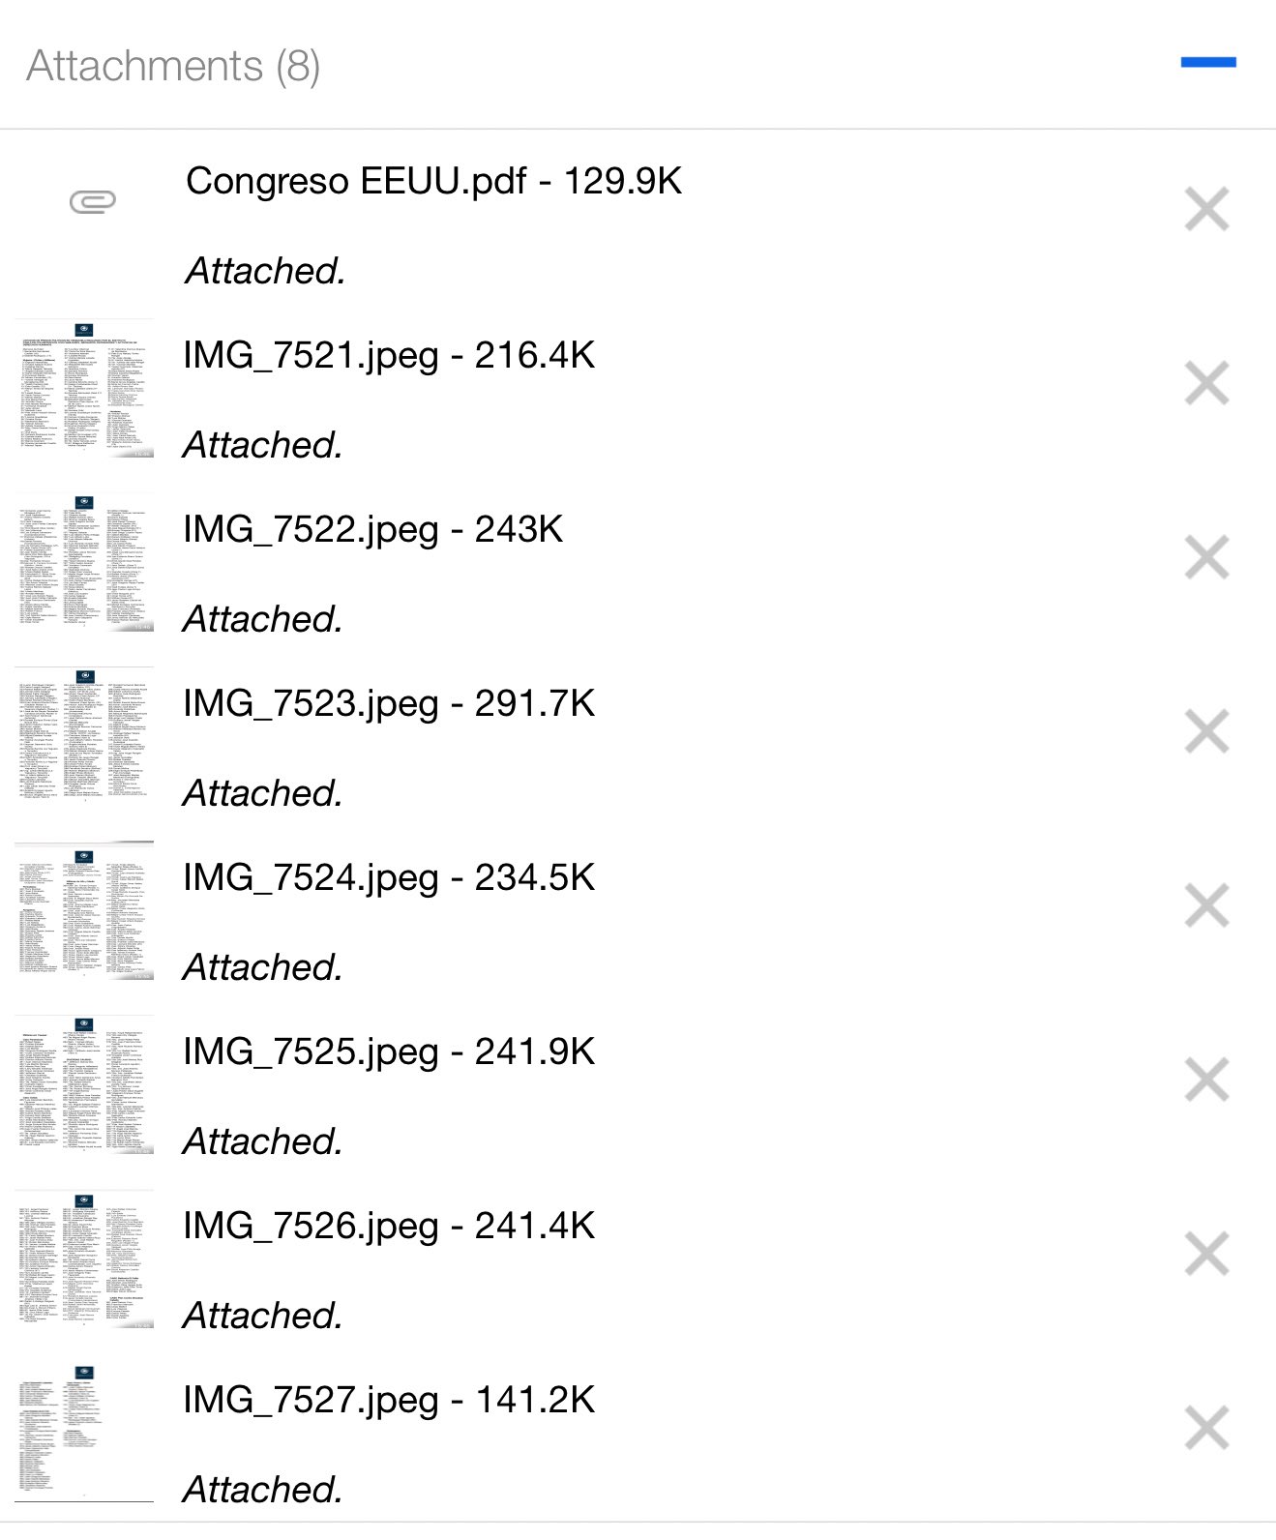Image resolution: width=1276 pixels, height=1540 pixels.
Task: Click the Attachments (8) header
Action: coord(173,66)
